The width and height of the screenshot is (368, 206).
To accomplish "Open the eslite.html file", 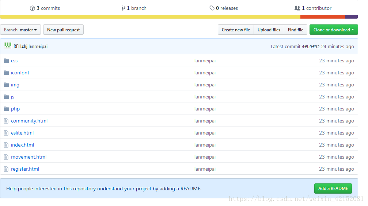I will coord(22,133).
